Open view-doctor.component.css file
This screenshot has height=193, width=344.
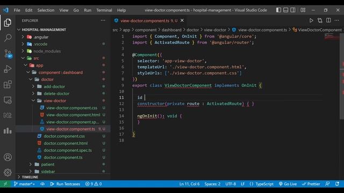point(71,108)
